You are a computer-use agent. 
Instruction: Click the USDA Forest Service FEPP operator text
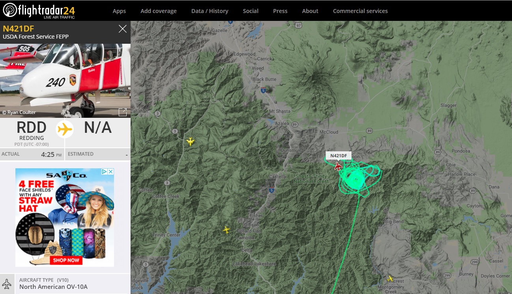36,37
